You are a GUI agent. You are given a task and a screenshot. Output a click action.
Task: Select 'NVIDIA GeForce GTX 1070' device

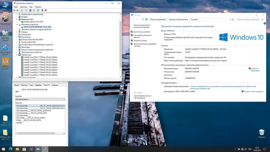33,22
